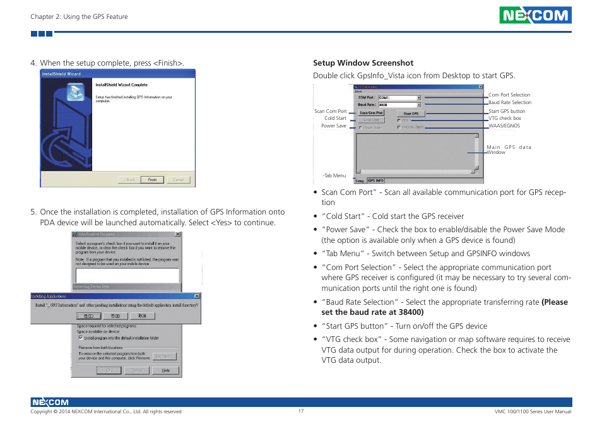Image resolution: width=602 pixels, height=424 pixels.
Task: Click the greyed Back button in InstallShield Wizard
Action: (x=129, y=180)
